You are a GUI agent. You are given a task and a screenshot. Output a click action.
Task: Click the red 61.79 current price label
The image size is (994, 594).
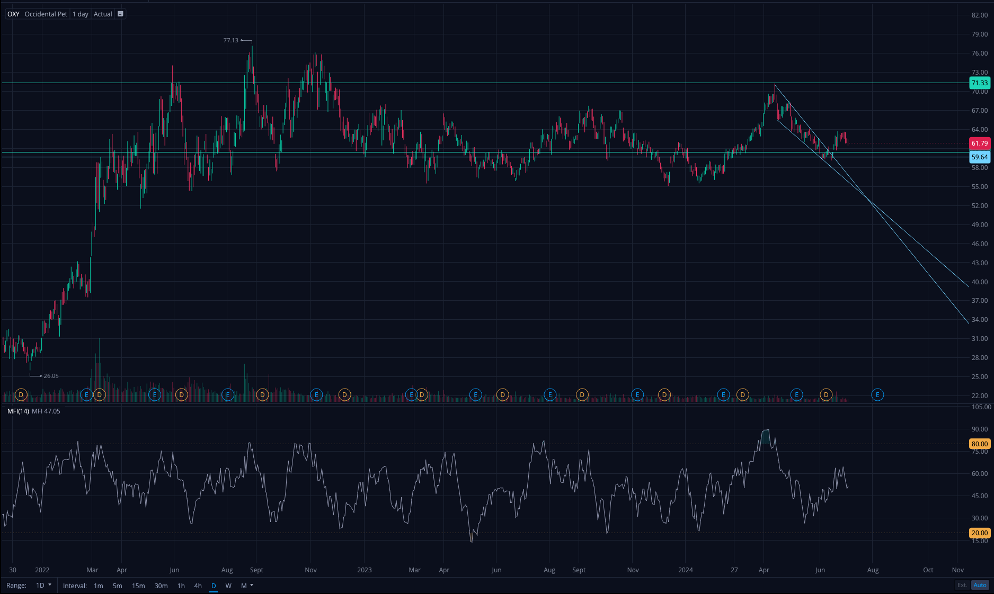(x=979, y=143)
